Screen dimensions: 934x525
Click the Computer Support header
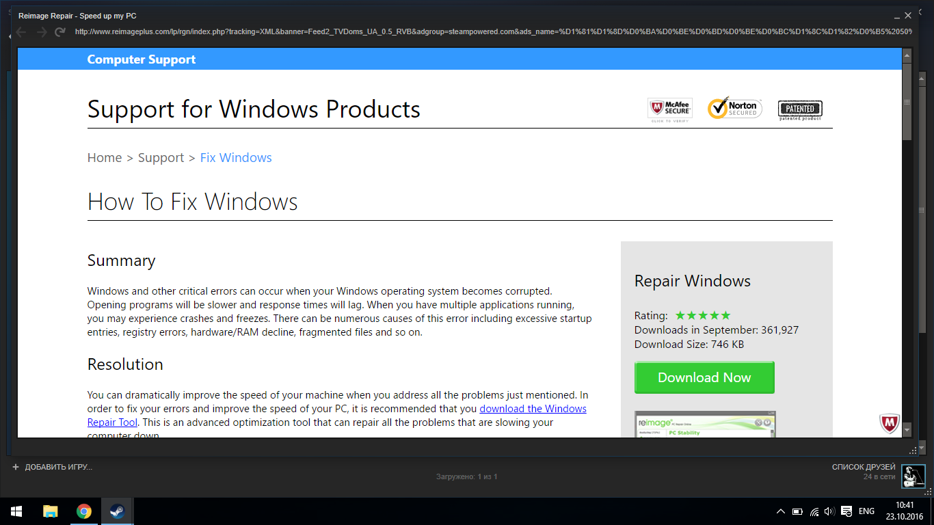click(142, 59)
